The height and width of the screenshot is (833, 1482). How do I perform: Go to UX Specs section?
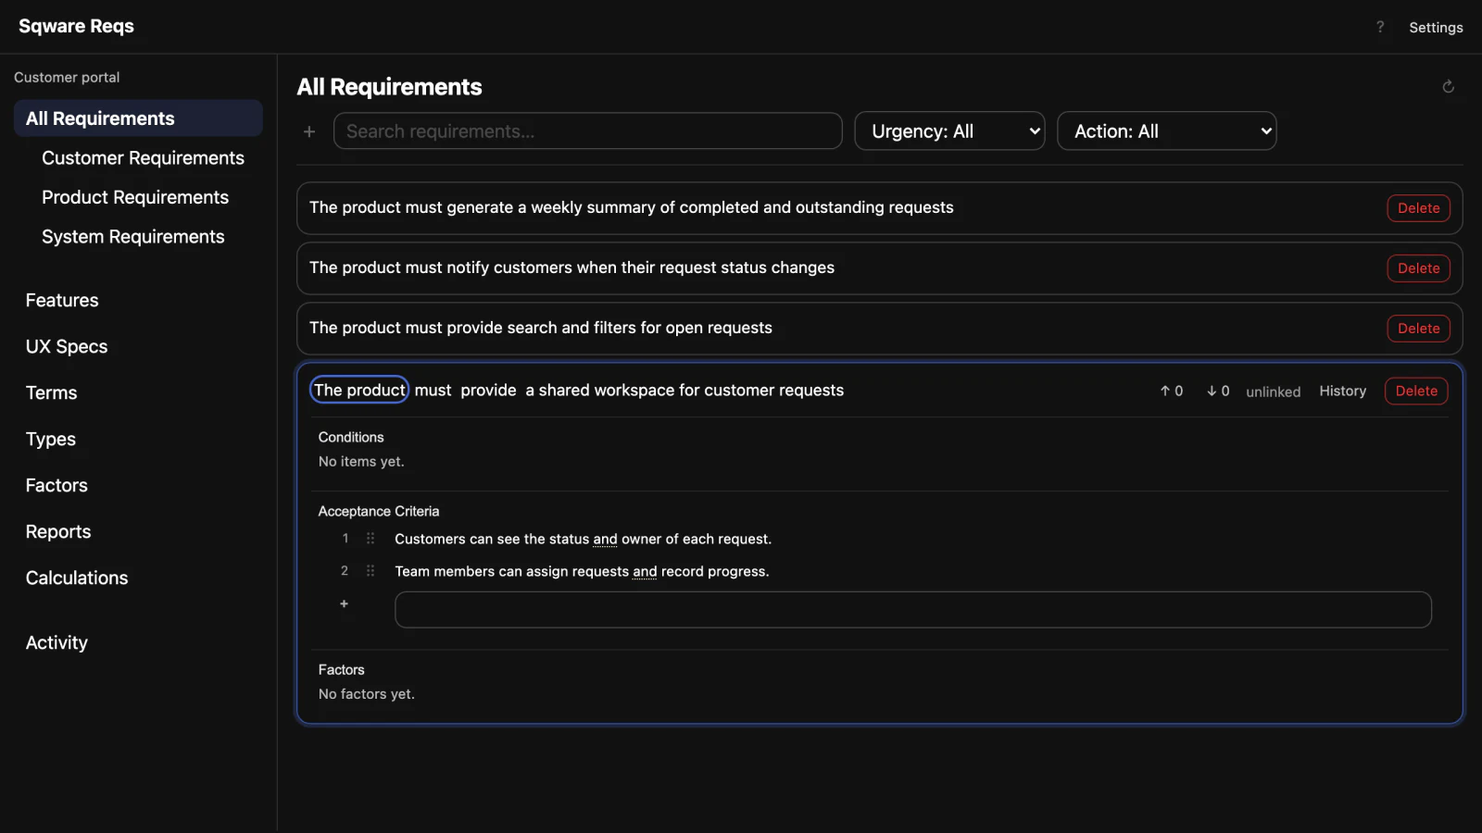click(x=67, y=346)
